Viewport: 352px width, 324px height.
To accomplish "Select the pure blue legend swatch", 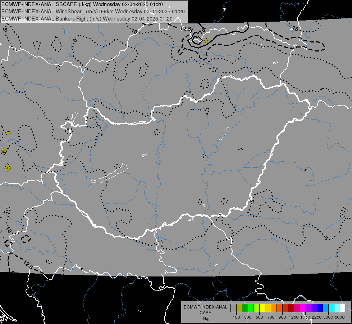I will tap(320, 308).
